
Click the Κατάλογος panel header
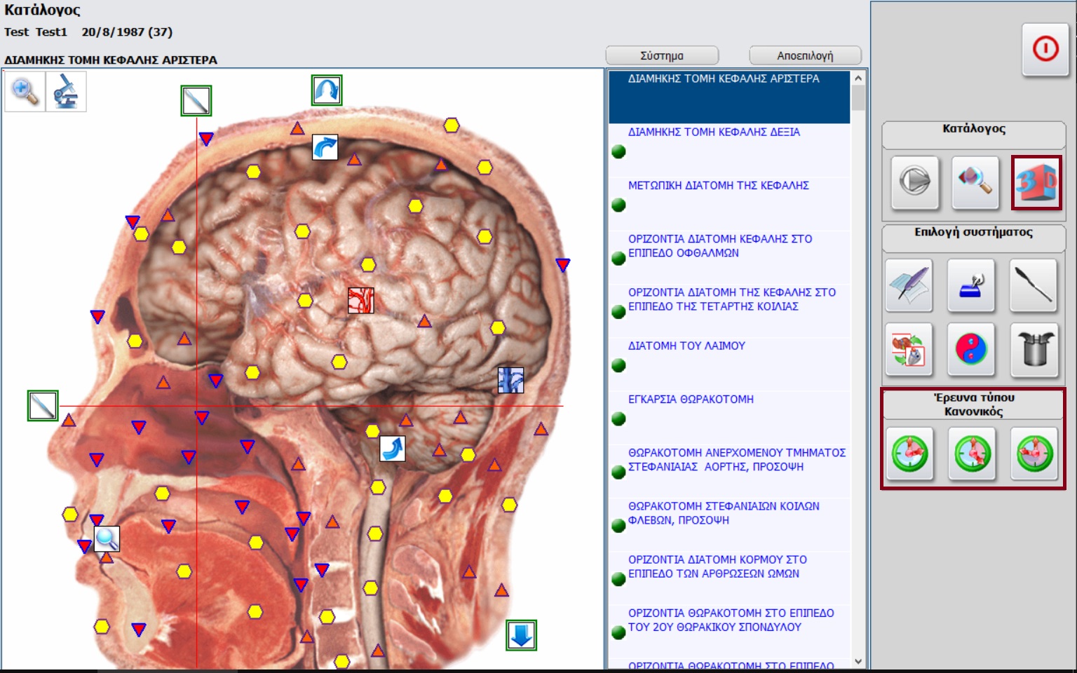point(974,135)
